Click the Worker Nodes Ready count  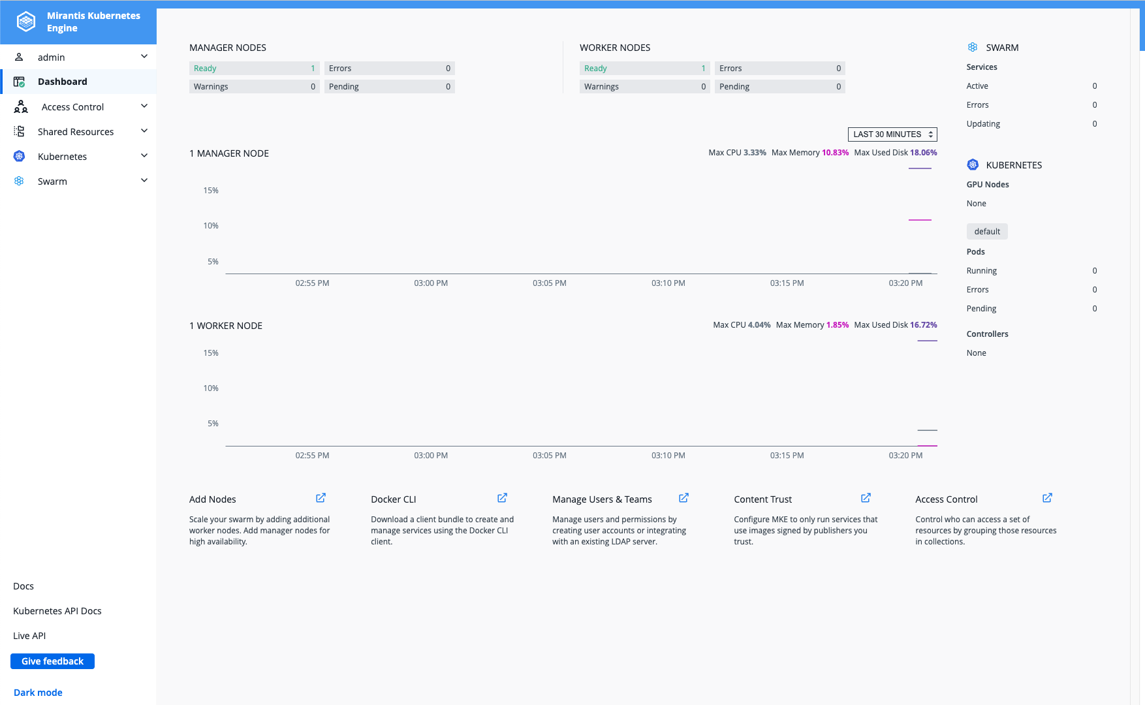click(644, 69)
